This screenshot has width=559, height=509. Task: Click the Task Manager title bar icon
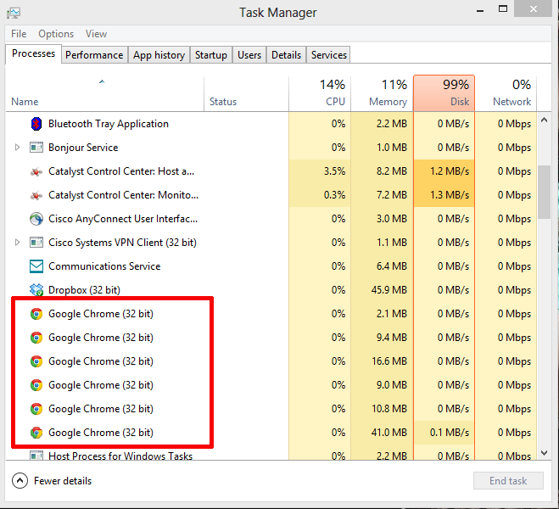[14, 14]
